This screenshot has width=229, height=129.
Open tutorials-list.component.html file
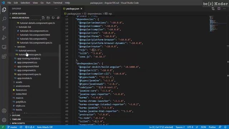click(x=35, y=35)
